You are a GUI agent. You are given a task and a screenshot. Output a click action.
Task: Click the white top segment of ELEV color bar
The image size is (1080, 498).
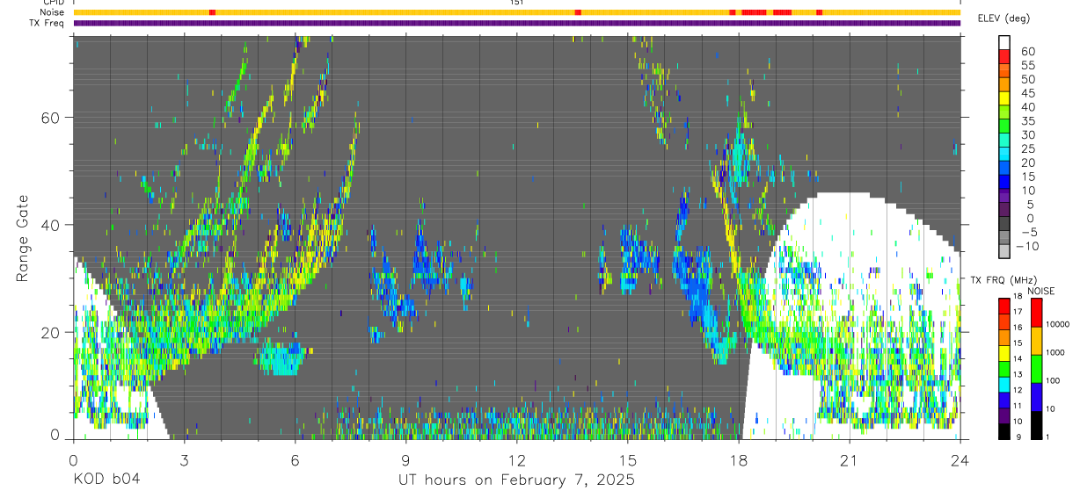[x=1004, y=42]
